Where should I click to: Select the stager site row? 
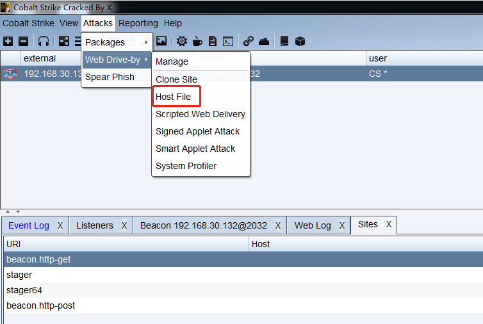click(243, 275)
